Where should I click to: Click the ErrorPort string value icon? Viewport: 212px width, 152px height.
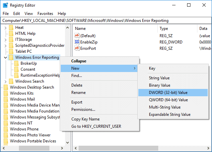point(77,48)
